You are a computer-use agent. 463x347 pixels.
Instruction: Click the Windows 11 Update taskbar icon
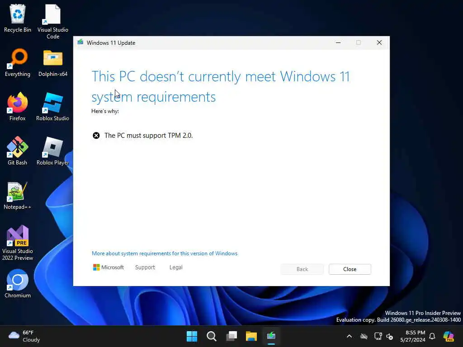(x=271, y=336)
